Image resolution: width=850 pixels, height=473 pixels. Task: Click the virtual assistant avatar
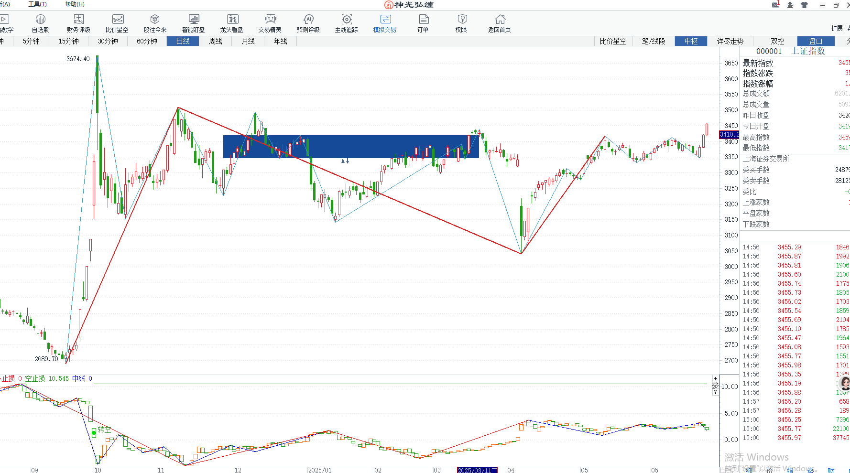pyautogui.click(x=845, y=383)
